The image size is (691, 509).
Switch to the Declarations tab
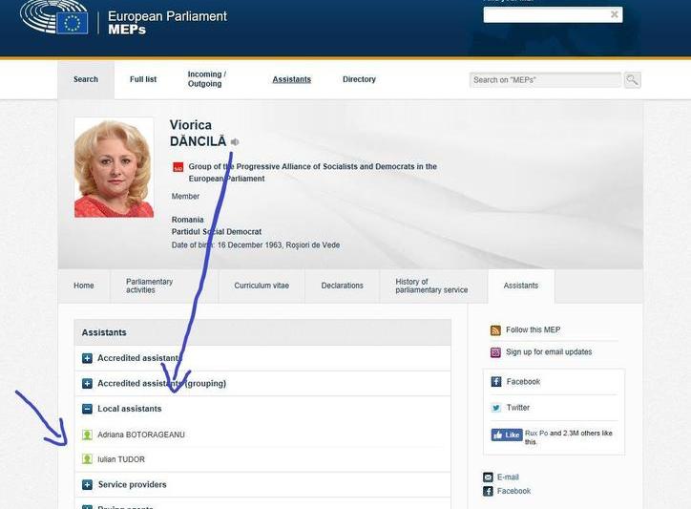pos(342,286)
